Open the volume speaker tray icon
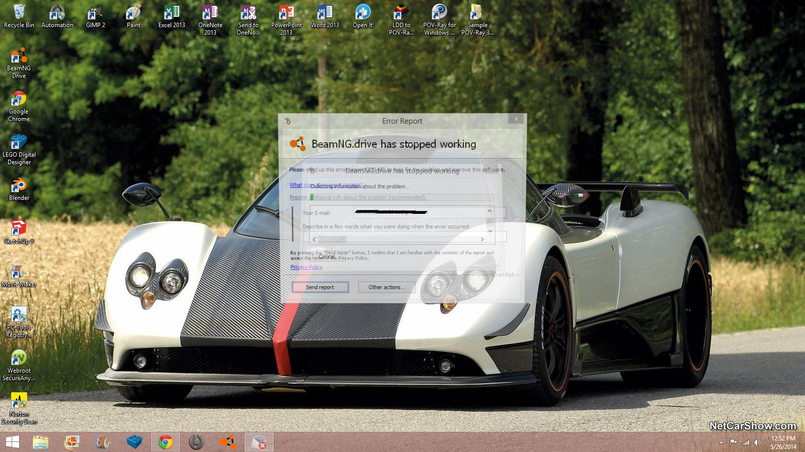The image size is (805, 452). (x=757, y=442)
